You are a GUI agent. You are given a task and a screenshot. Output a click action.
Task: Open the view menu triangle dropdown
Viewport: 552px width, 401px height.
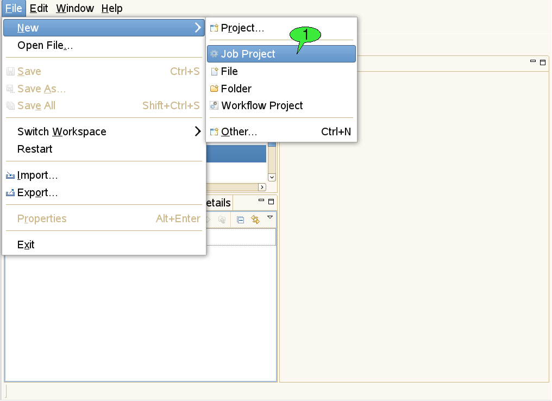[x=270, y=217]
